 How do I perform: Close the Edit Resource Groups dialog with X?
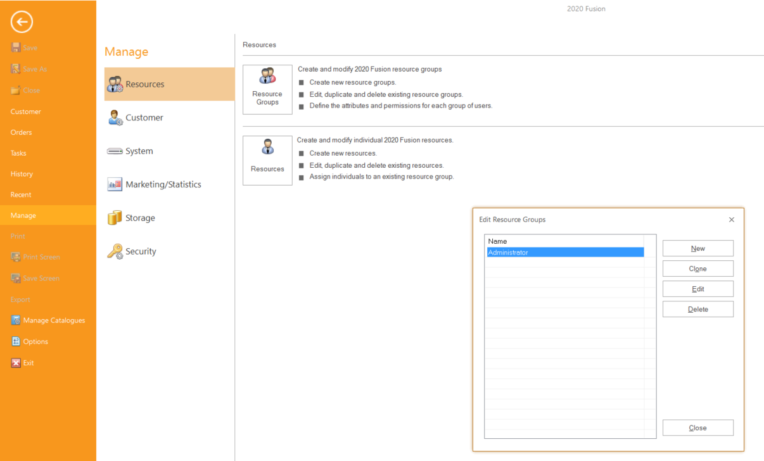(732, 220)
